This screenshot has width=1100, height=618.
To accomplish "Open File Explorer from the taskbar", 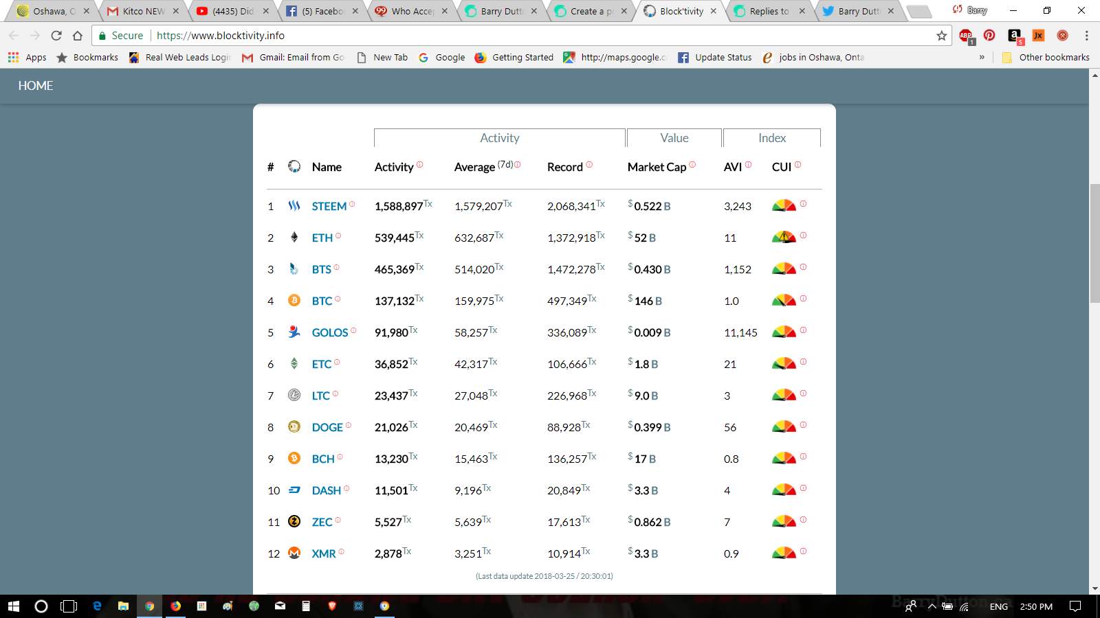I will [x=123, y=606].
